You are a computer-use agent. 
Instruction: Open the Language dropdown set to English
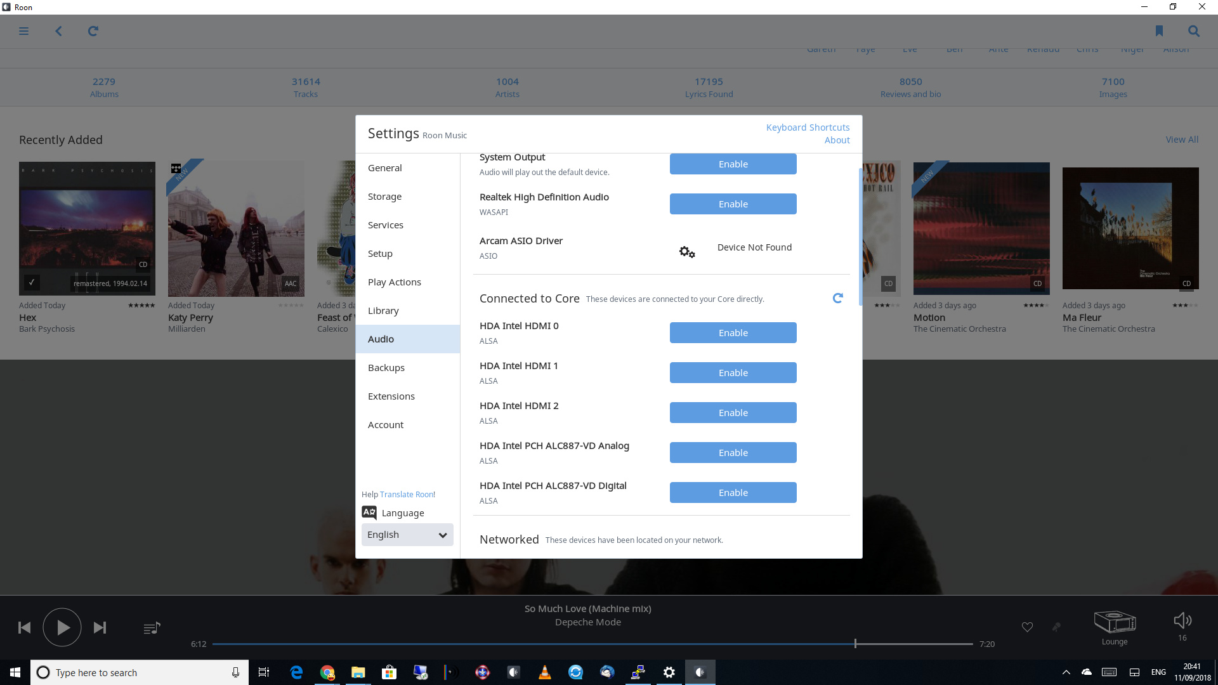(x=407, y=535)
